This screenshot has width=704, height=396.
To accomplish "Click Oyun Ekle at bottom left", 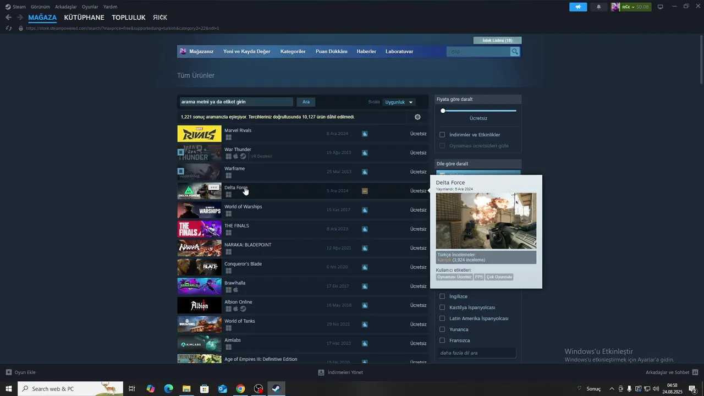I will pos(21,372).
